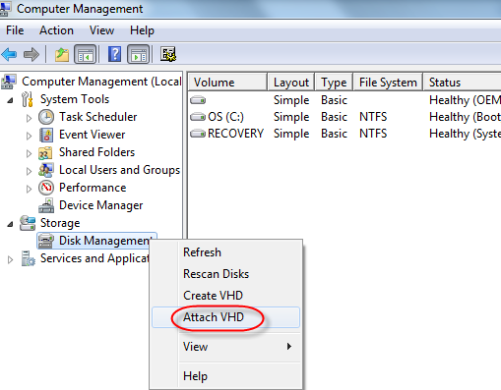Open the View menu in menu bar
Viewport: 501px width, 390px height.
101,30
